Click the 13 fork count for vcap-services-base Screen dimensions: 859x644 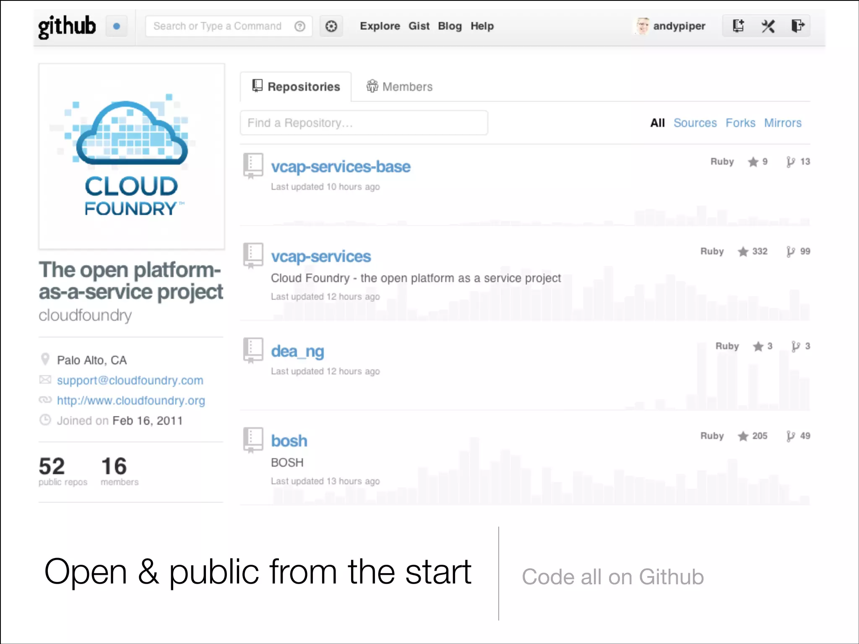(805, 161)
